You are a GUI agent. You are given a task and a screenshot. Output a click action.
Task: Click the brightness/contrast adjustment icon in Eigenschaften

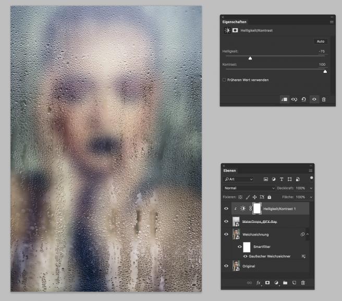(227, 30)
